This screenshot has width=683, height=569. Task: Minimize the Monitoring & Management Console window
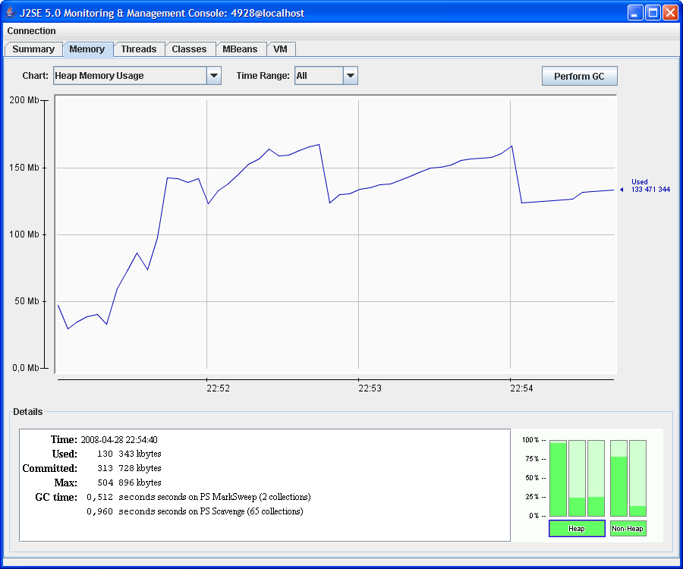pyautogui.click(x=635, y=13)
